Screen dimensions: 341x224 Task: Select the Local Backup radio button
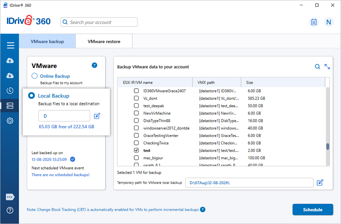click(x=31, y=95)
